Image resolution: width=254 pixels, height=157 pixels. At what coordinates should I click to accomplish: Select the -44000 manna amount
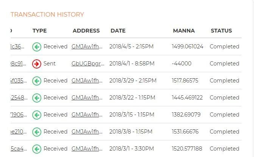(181, 64)
